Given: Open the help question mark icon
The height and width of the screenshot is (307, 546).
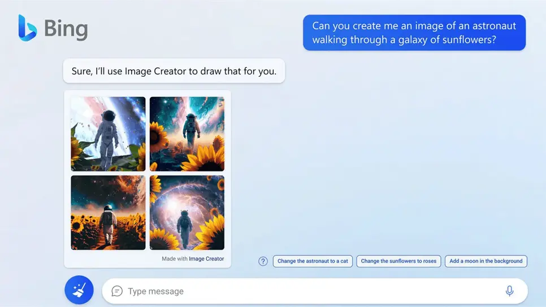Looking at the screenshot, I should coord(263,261).
